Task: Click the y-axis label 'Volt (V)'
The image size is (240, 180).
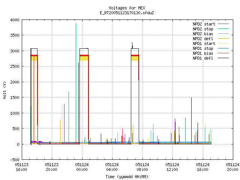Action: (x=4, y=90)
